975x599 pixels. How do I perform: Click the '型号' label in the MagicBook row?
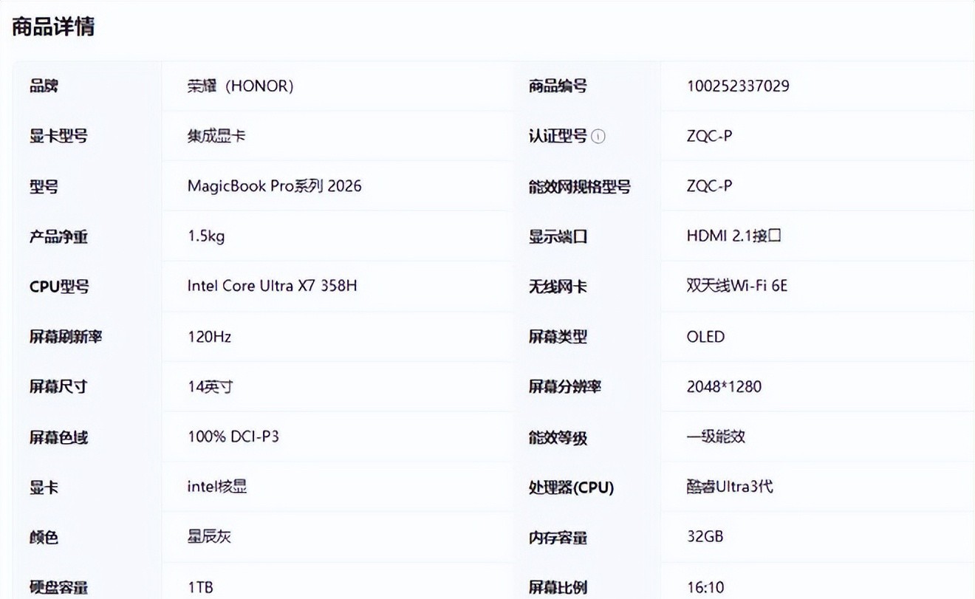(44, 186)
